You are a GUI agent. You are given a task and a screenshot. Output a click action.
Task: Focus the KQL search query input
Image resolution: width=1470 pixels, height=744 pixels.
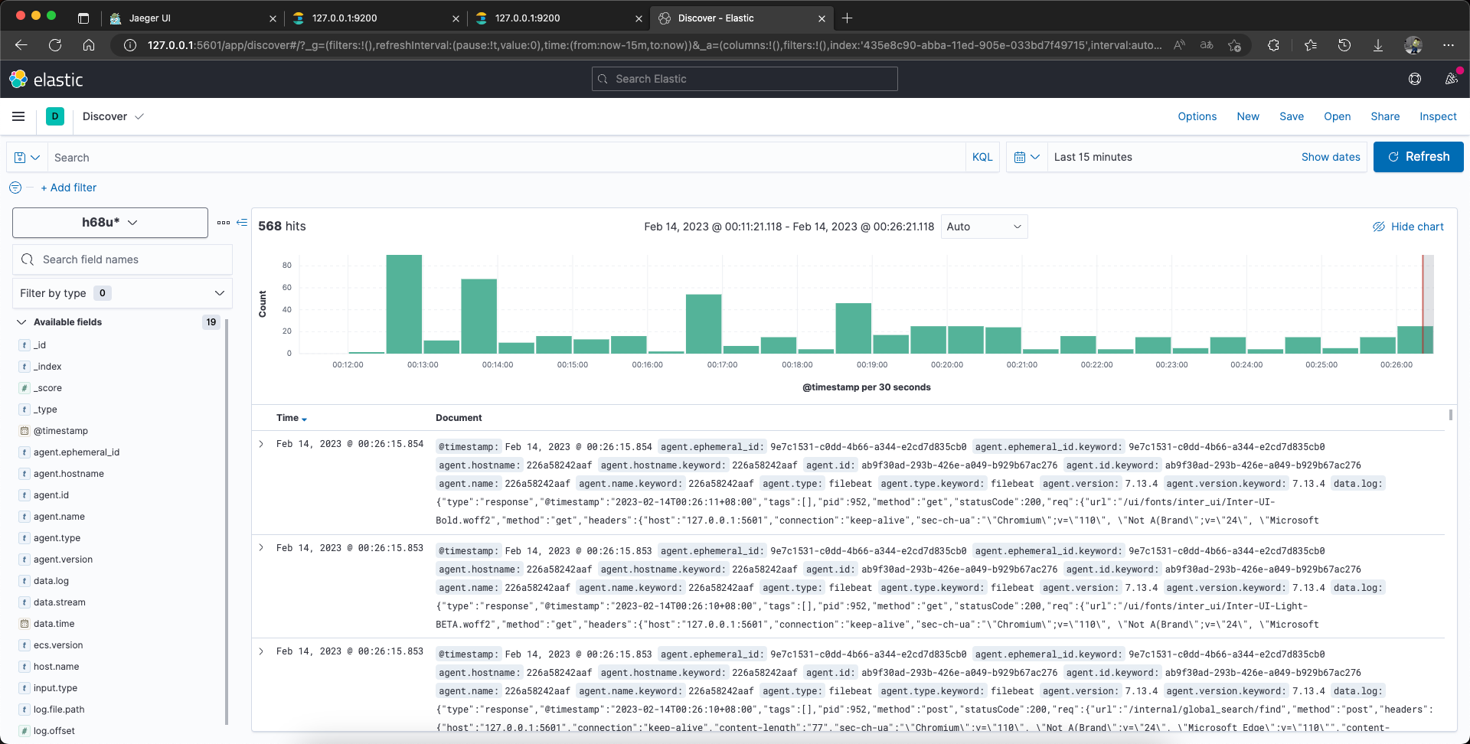coord(505,157)
